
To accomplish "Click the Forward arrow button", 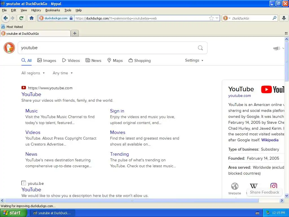I will tap(12, 18).
